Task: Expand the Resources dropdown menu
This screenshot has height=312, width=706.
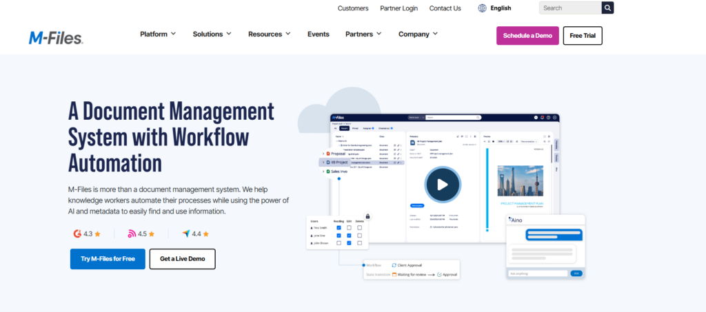Action: pos(269,34)
